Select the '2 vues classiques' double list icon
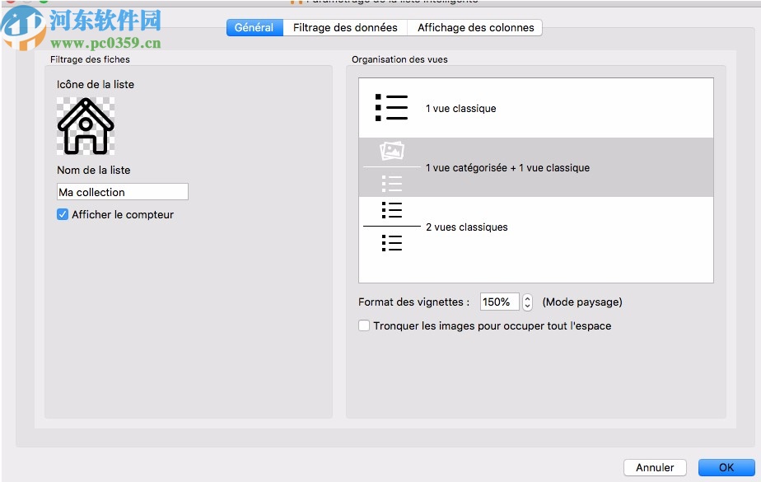This screenshot has height=482, width=761. pos(392,227)
